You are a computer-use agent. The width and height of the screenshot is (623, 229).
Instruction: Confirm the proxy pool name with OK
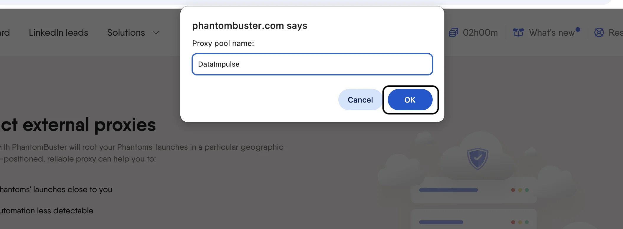[410, 100]
